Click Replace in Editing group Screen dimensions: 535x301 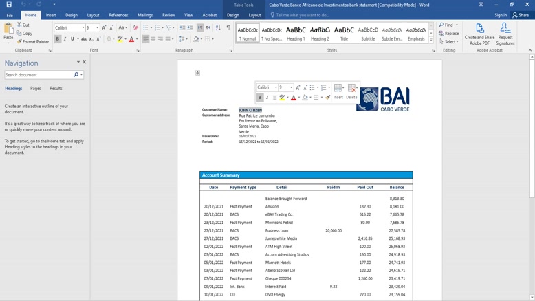[448, 34]
